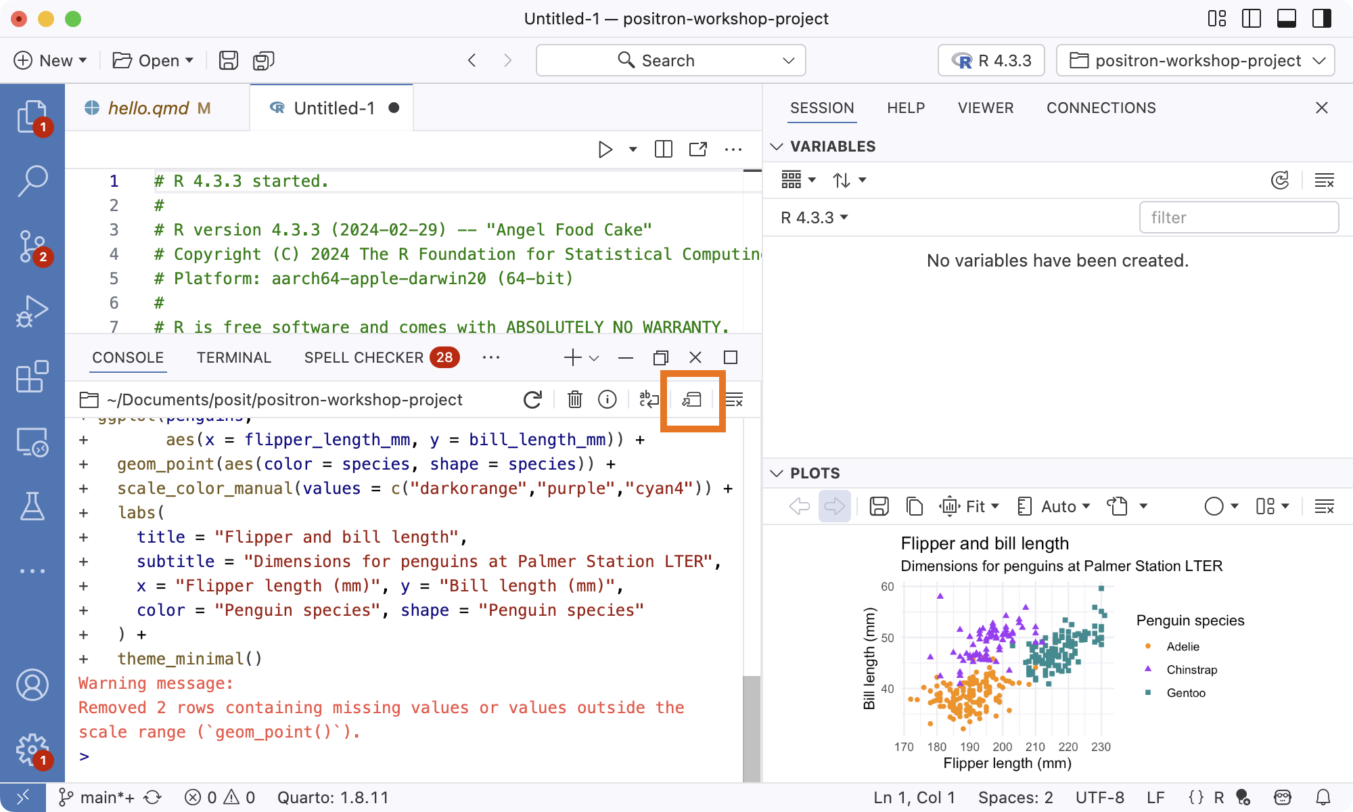Switch to the VIEWER tab
Image resolution: width=1353 pixels, height=812 pixels.
(x=986, y=108)
